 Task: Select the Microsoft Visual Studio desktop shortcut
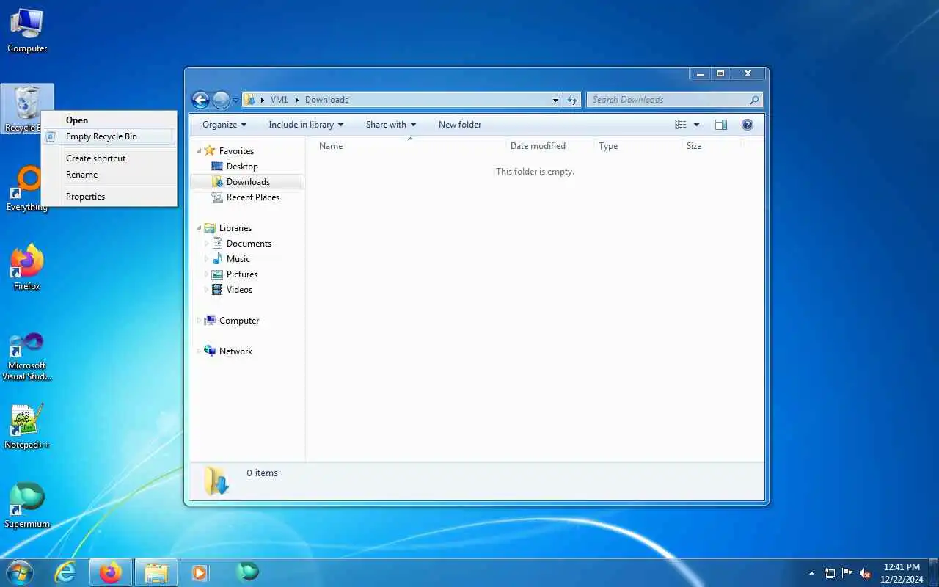[x=27, y=357]
